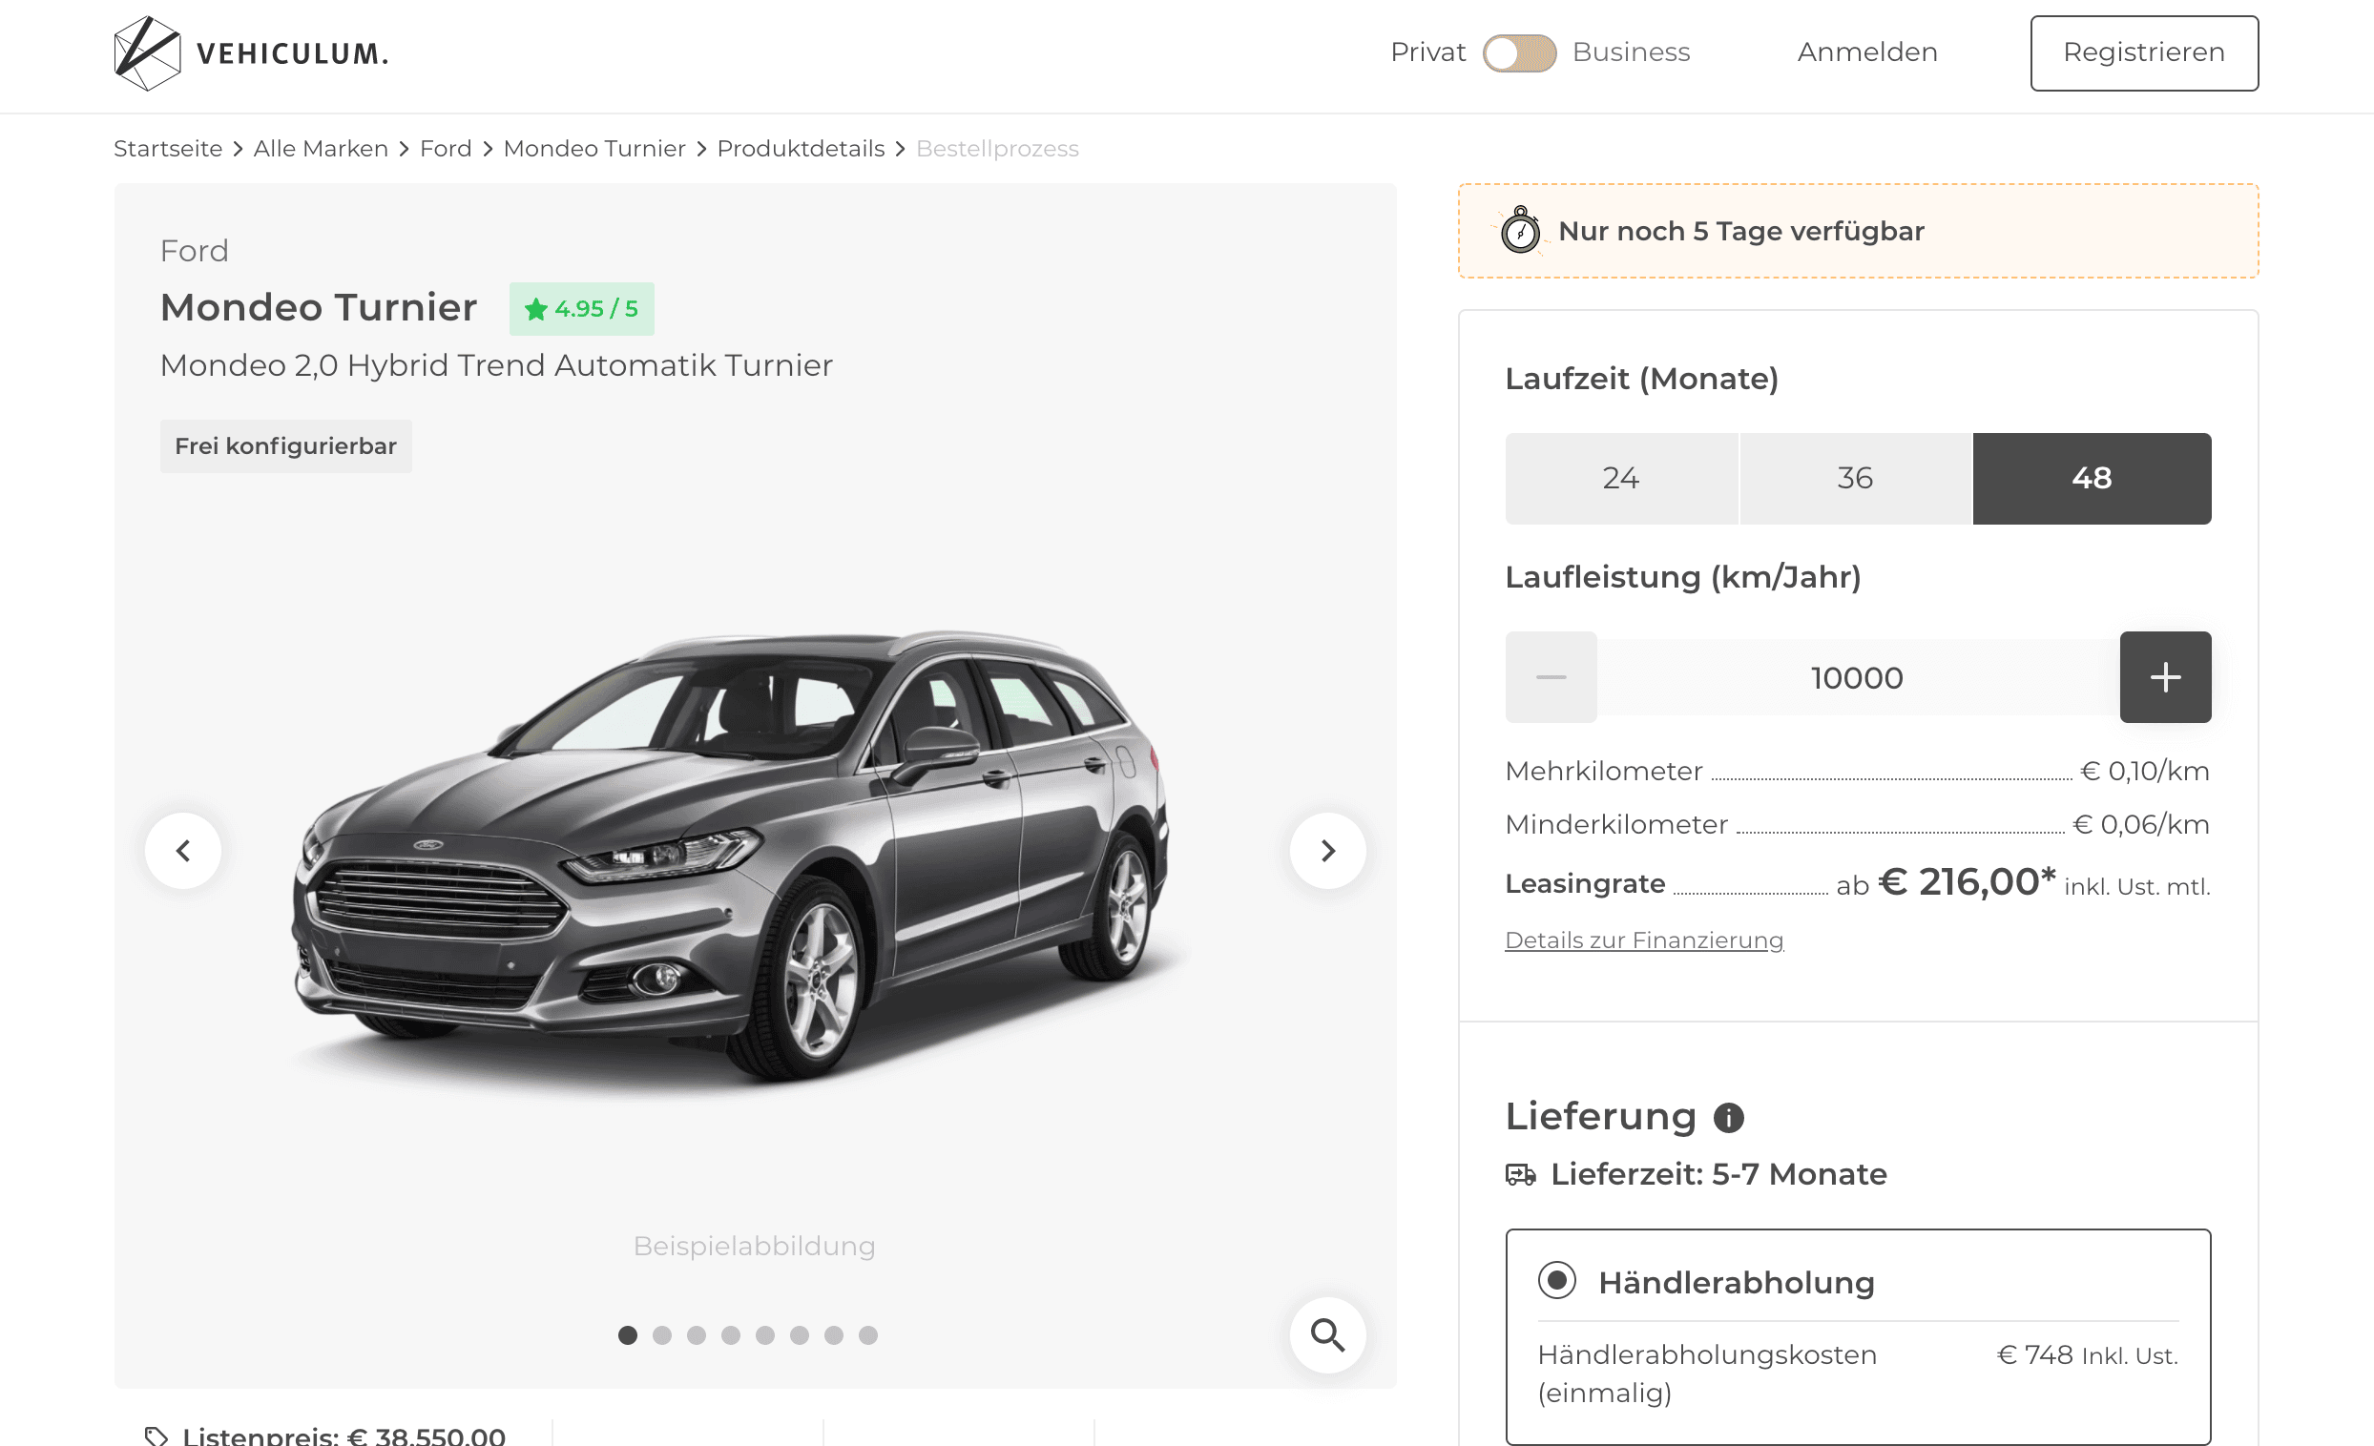Open the Anmelden login link
Image resolution: width=2374 pixels, height=1446 pixels.
pos(1867,52)
